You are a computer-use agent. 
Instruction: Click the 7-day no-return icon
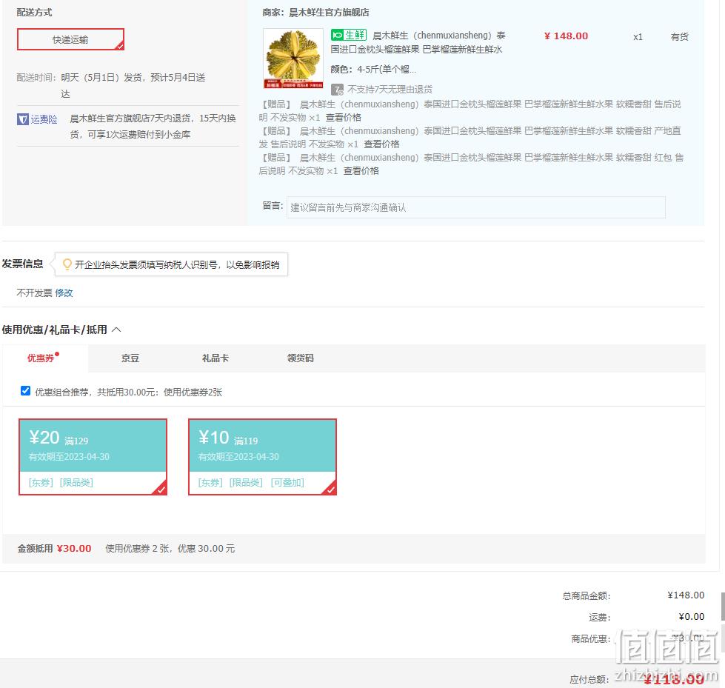(337, 89)
